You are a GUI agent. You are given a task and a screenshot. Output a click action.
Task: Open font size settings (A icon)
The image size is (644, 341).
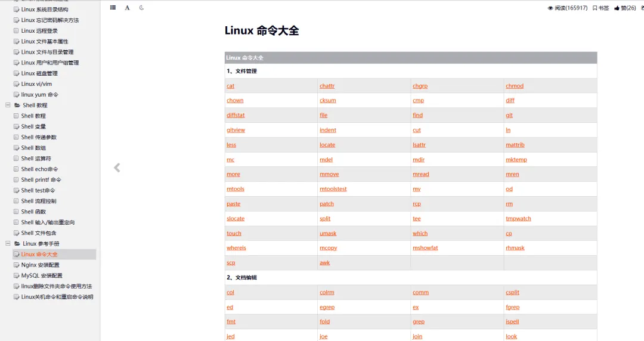pos(128,7)
